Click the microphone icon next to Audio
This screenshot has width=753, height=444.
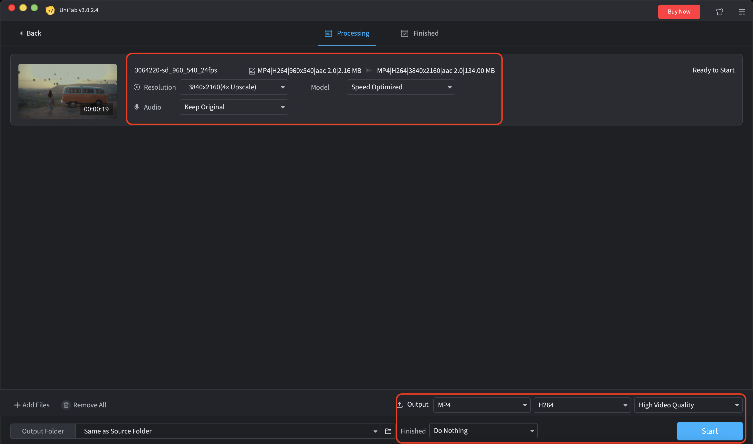pos(137,107)
